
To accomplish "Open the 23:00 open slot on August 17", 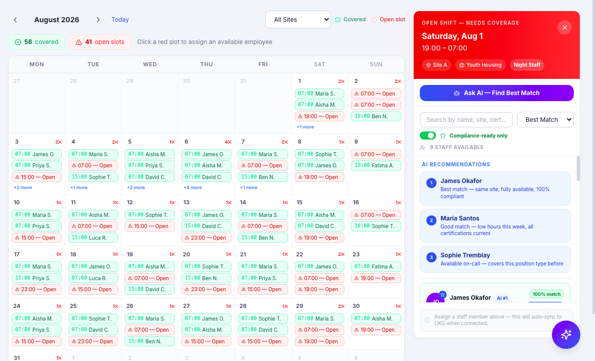I will pyautogui.click(x=36, y=289).
